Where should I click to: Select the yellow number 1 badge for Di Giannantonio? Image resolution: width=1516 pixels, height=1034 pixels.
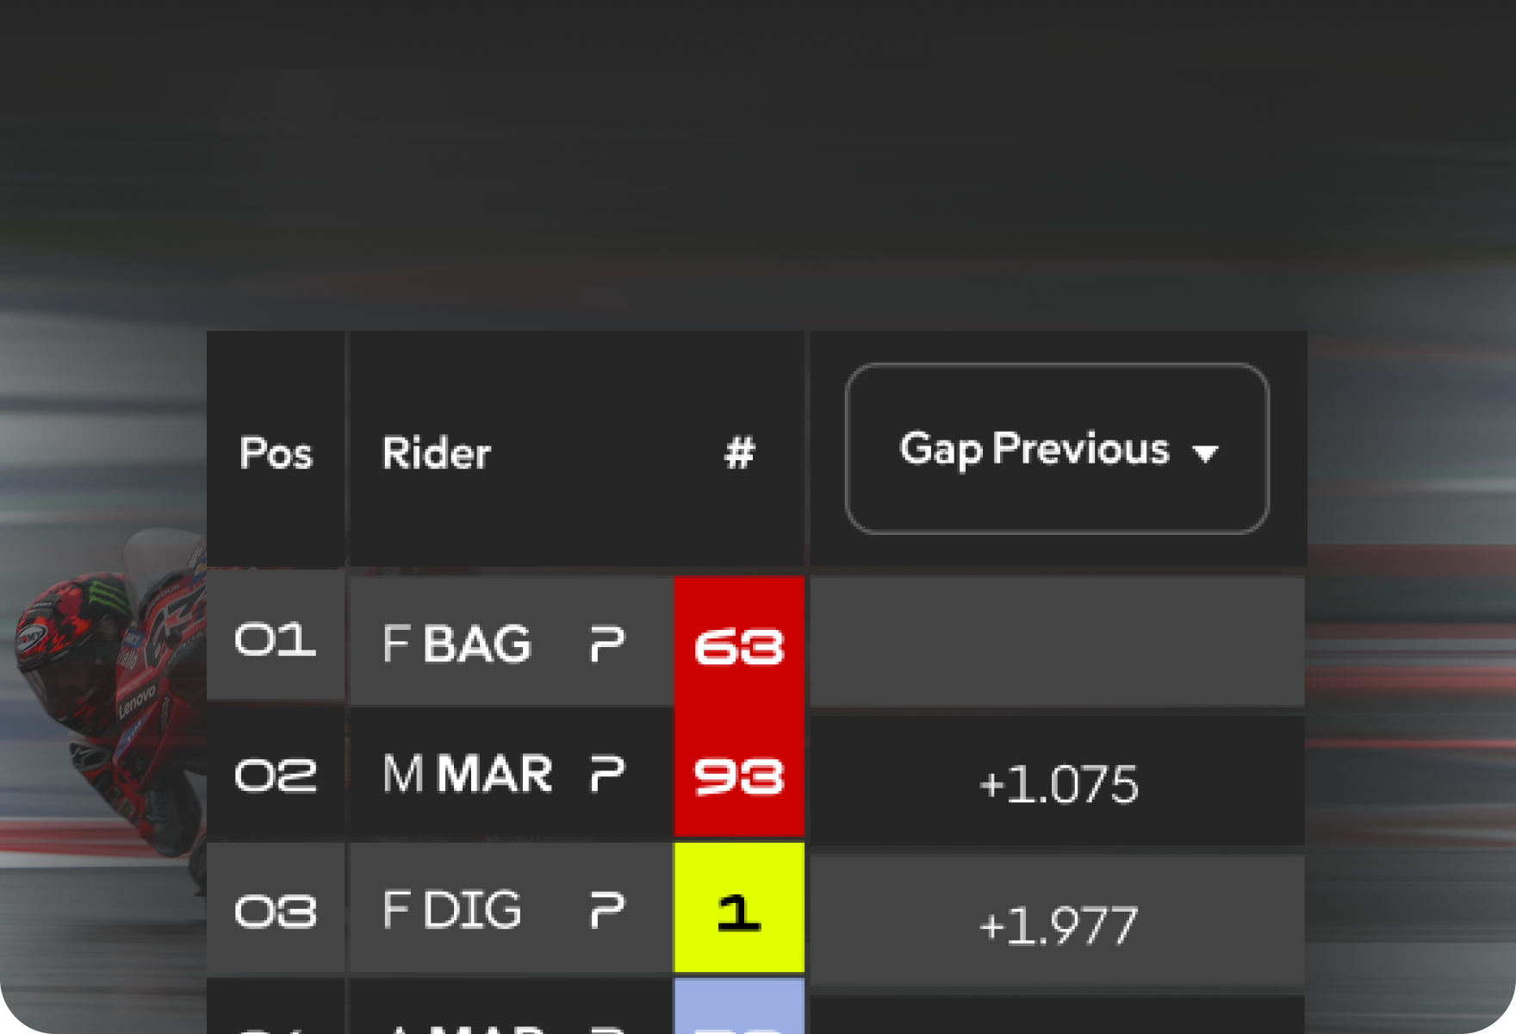(x=739, y=912)
